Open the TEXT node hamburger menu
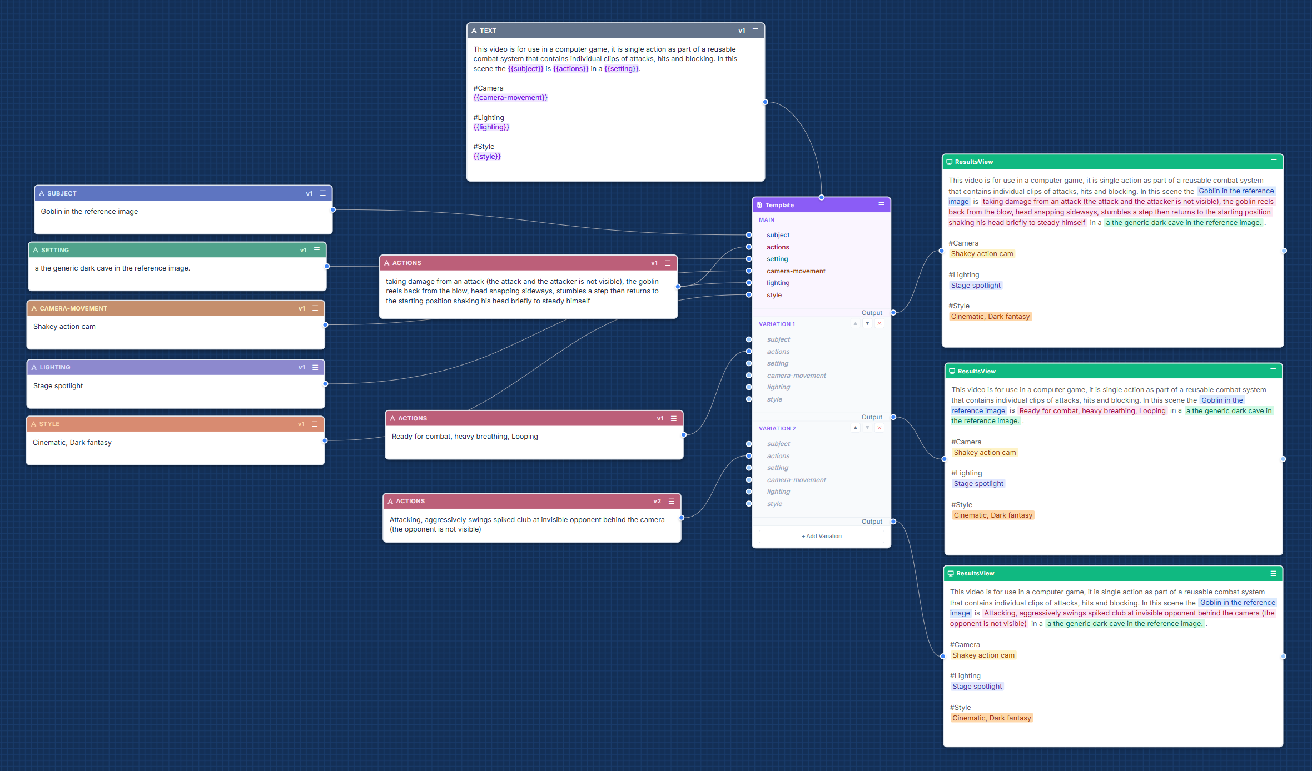 (755, 31)
